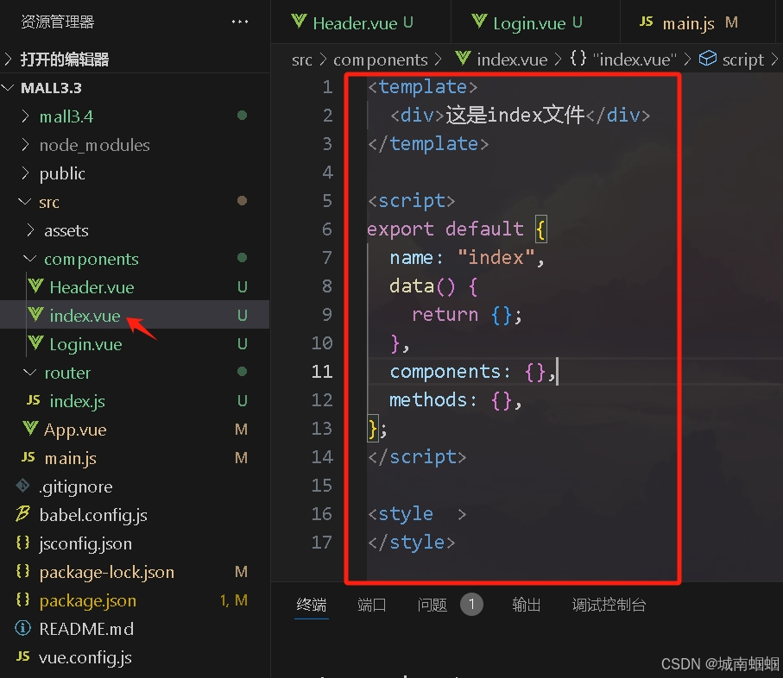783x678 pixels.
Task: Open Login.vue in the file tree
Action: click(135, 343)
